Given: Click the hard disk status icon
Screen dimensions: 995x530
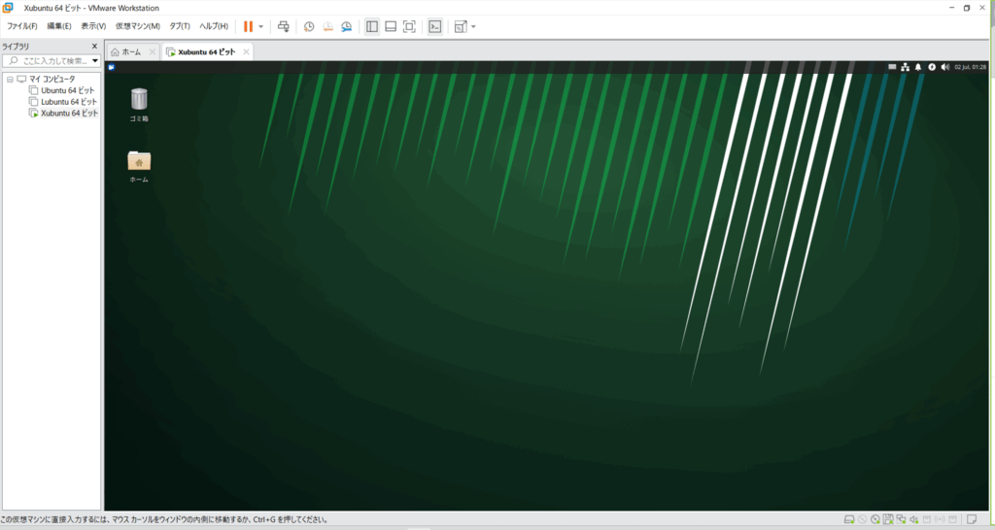Looking at the screenshot, I should pos(848,519).
